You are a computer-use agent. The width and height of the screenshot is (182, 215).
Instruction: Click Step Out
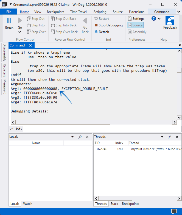click(36, 19)
